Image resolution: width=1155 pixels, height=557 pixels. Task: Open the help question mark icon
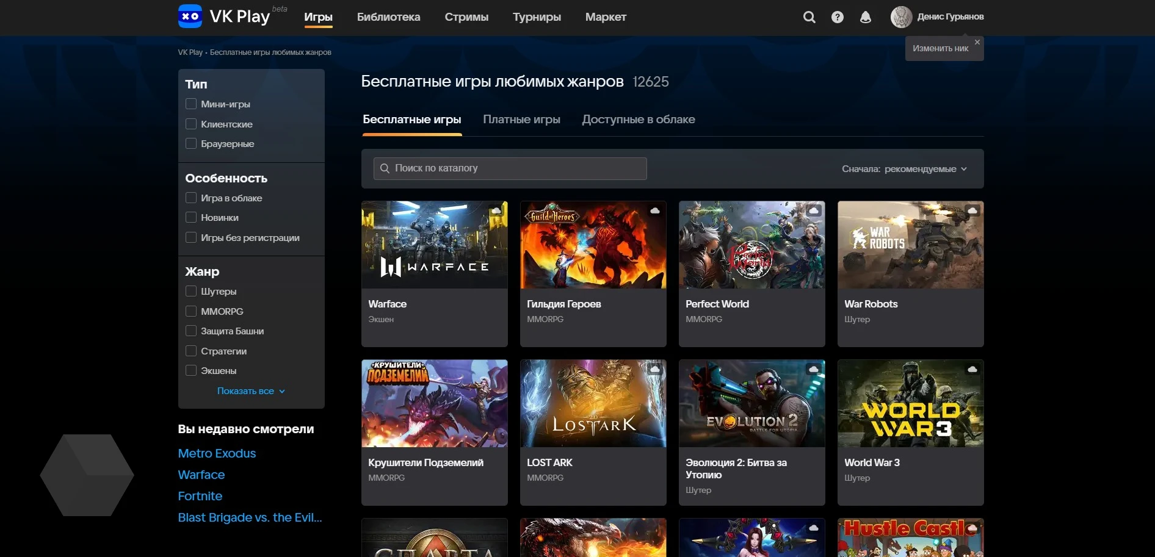click(x=838, y=17)
